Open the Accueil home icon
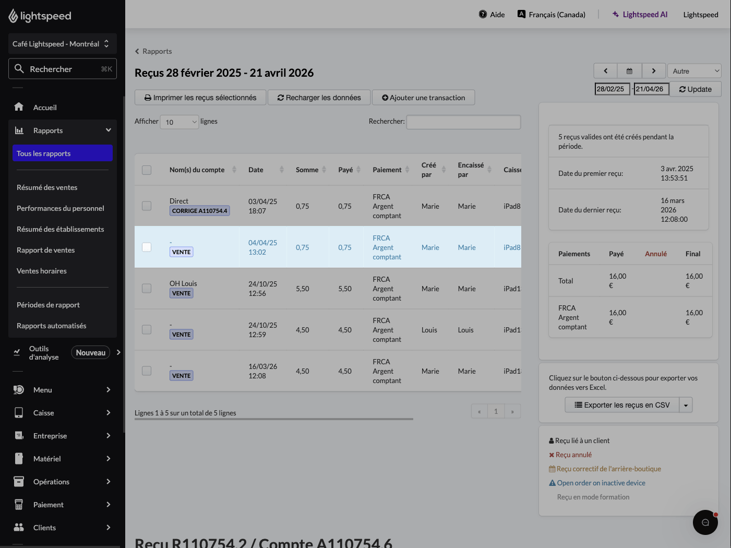Viewport: 731px width, 548px height. tap(19, 107)
